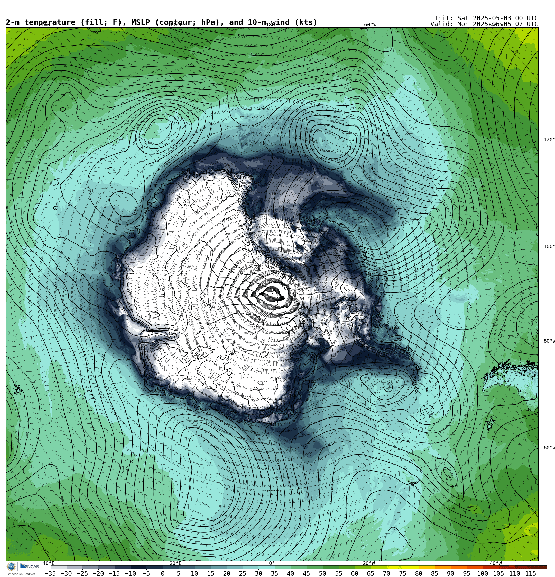
Task: Pick the color bar swatch between -35 and -30
Action: (x=59, y=567)
